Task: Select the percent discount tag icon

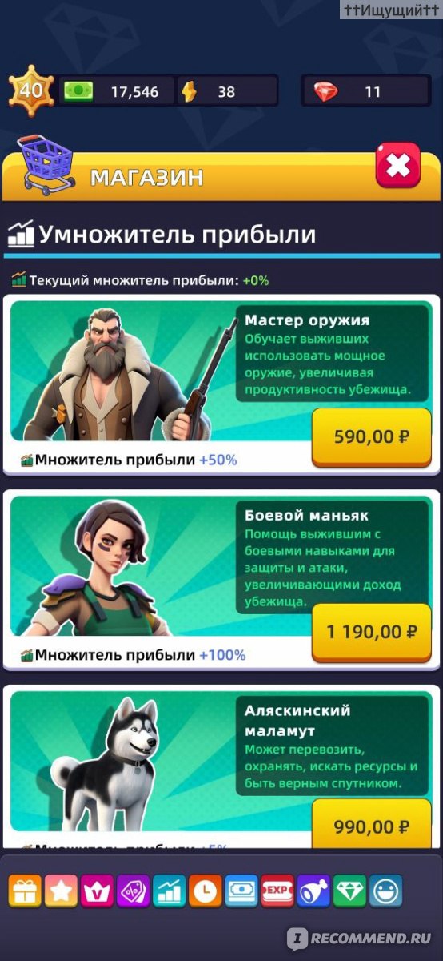Action: point(133,890)
